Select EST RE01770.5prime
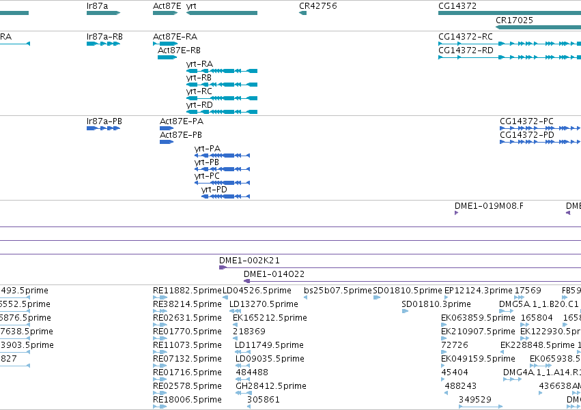 [x=160, y=338]
